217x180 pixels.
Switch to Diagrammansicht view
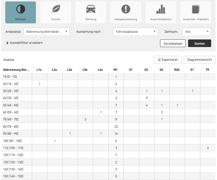[199, 60]
